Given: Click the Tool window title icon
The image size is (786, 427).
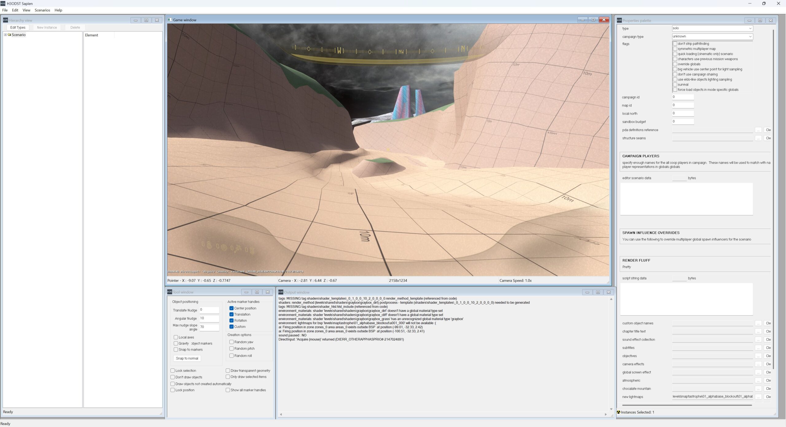Looking at the screenshot, I should coord(169,292).
